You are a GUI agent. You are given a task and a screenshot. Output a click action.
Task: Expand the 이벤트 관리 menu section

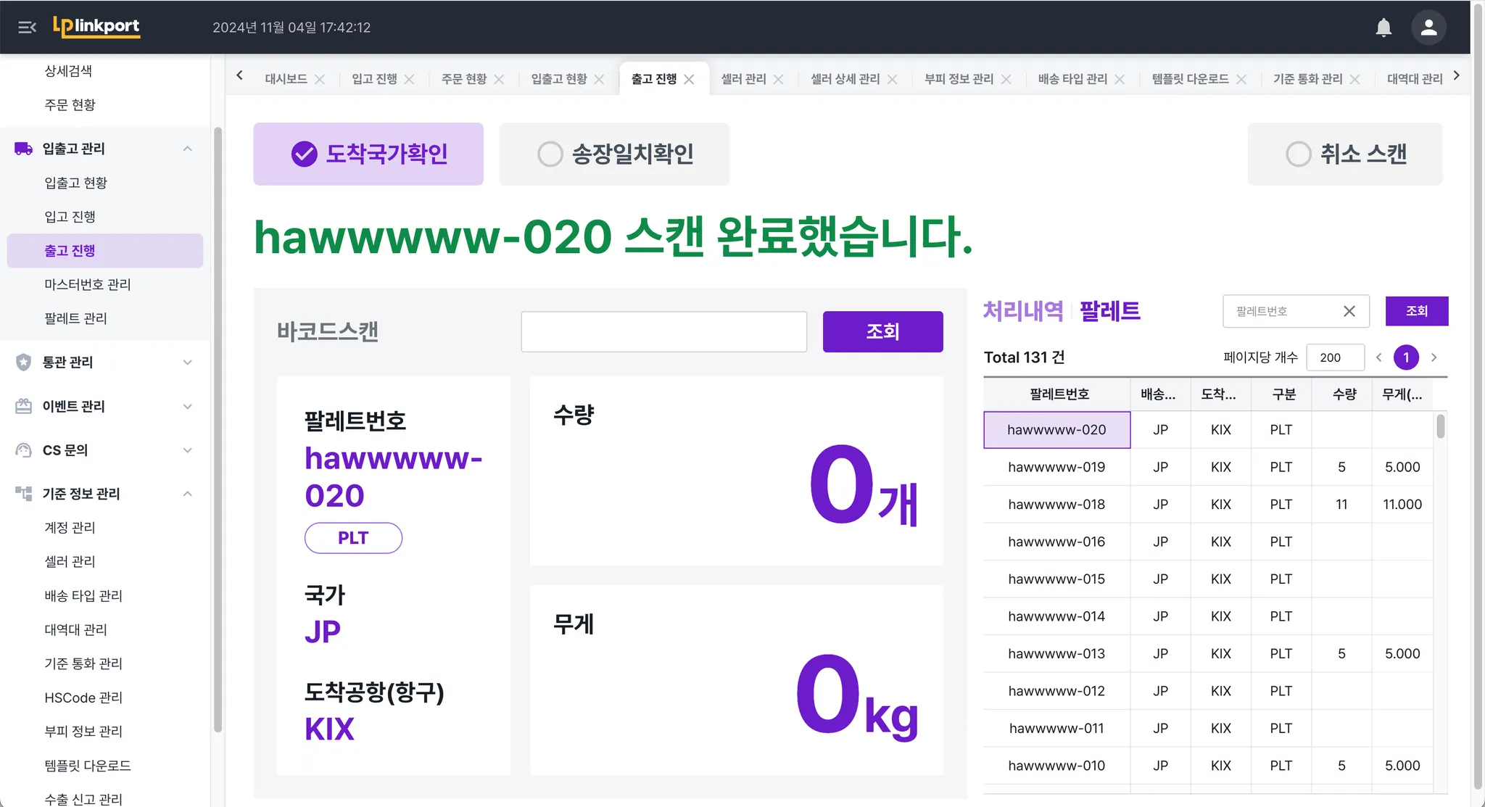tap(187, 406)
